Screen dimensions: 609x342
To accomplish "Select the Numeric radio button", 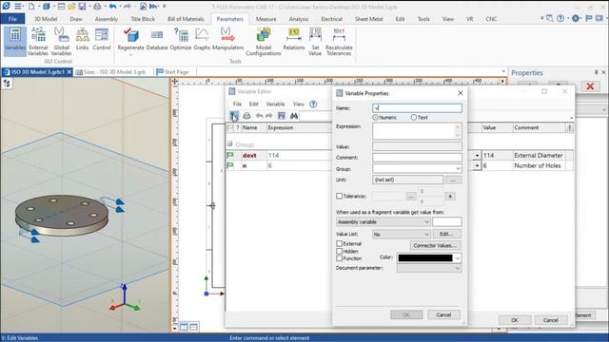I will [x=376, y=117].
